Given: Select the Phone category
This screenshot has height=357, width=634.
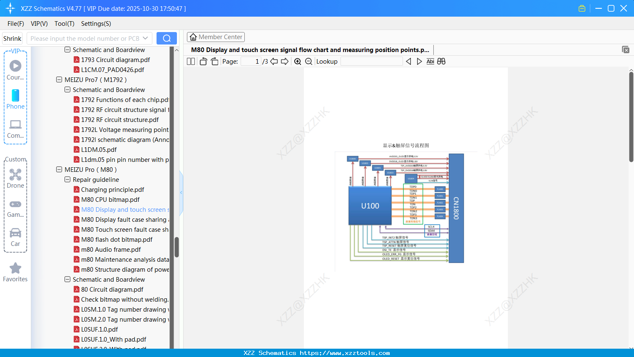Looking at the screenshot, I should coord(15,99).
